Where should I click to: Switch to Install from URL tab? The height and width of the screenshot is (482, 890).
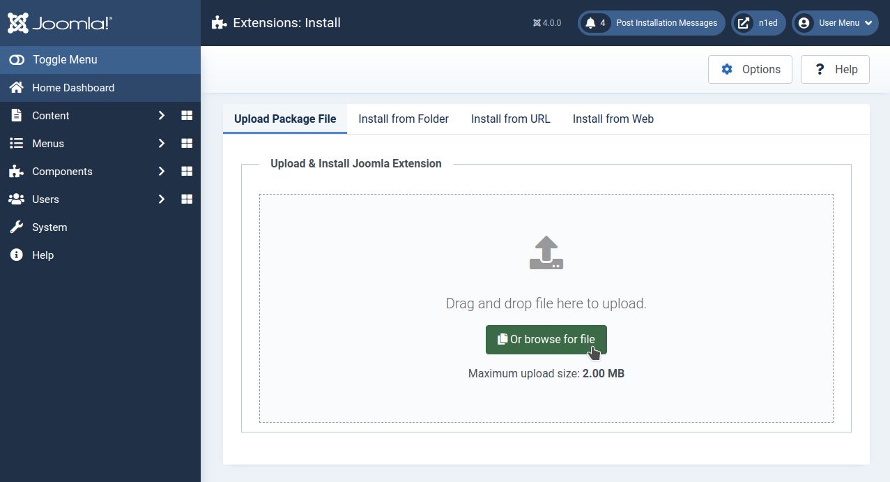click(x=510, y=119)
